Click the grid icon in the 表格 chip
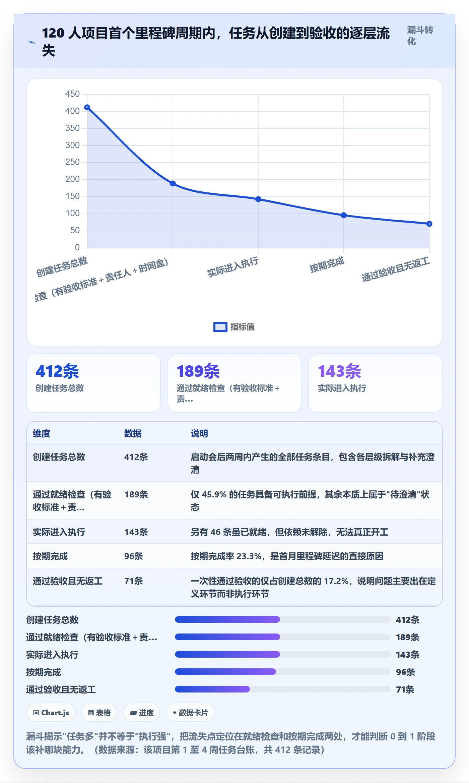The image size is (469, 783). coord(91,713)
